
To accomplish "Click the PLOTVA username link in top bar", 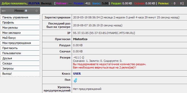I will 34,3.
